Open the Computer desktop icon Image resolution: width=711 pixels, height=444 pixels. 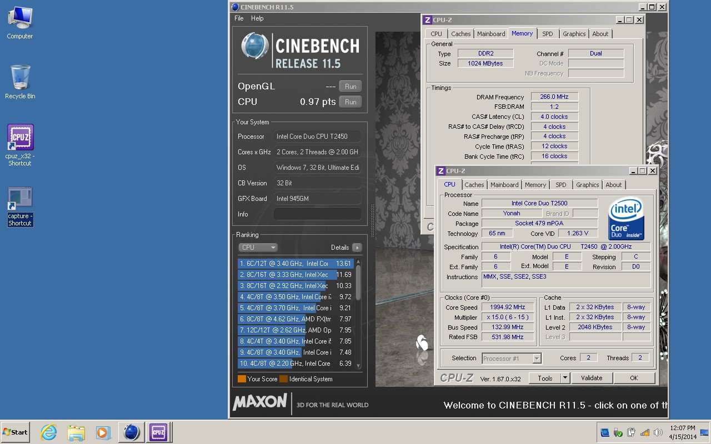coord(19,23)
